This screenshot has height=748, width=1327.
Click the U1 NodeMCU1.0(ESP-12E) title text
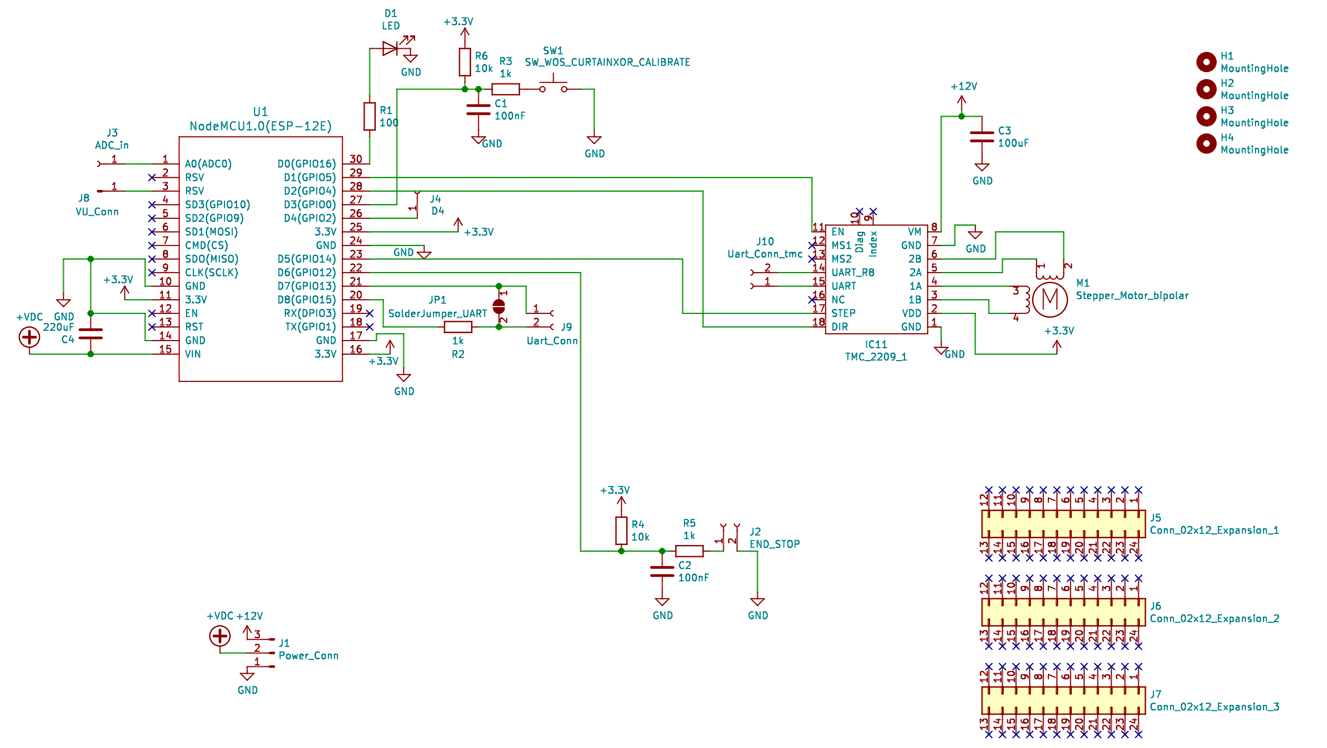click(x=261, y=126)
